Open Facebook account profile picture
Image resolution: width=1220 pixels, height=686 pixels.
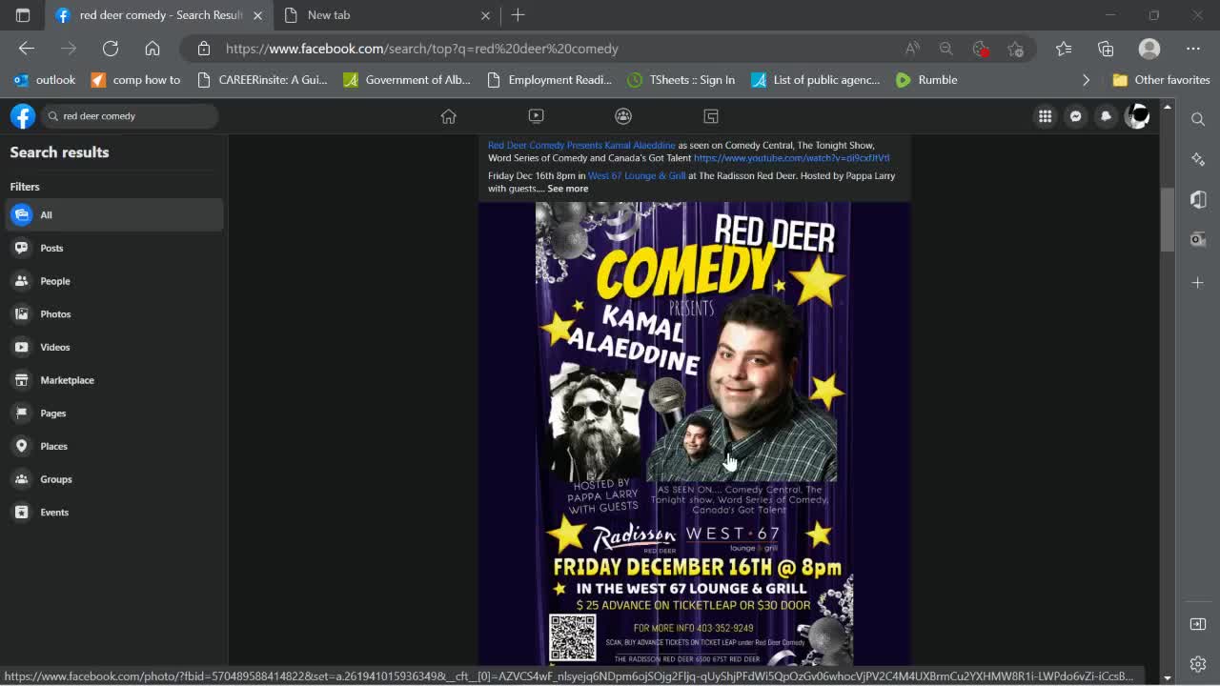point(1137,116)
